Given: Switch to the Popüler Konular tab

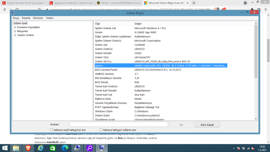Looking at the screenshot, I should click(24, 3).
